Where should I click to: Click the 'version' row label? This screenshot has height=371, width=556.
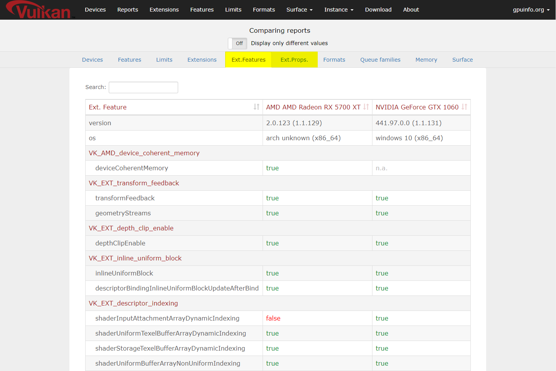click(x=100, y=123)
